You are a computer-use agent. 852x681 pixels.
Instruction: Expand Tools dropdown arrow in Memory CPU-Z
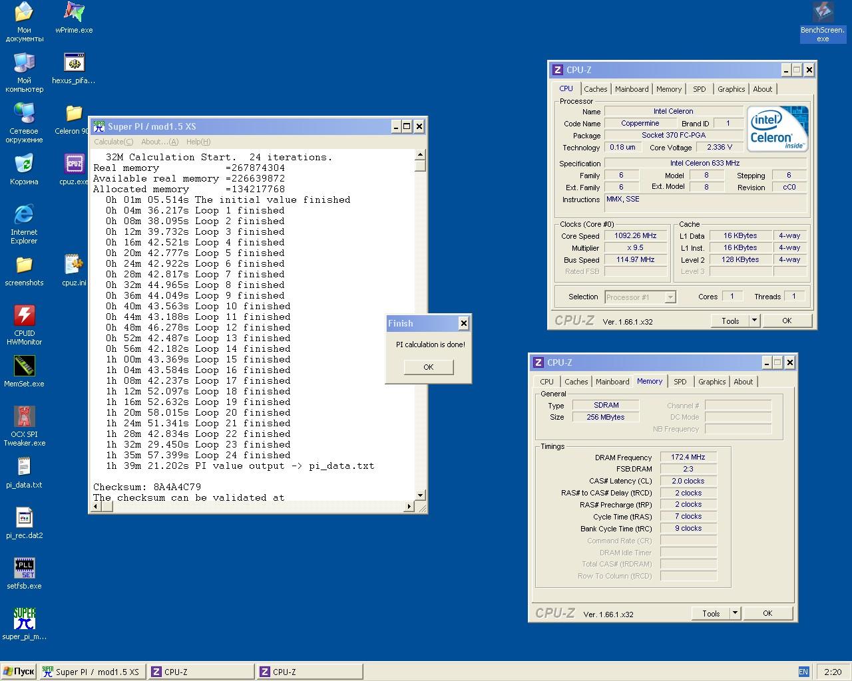pyautogui.click(x=735, y=613)
